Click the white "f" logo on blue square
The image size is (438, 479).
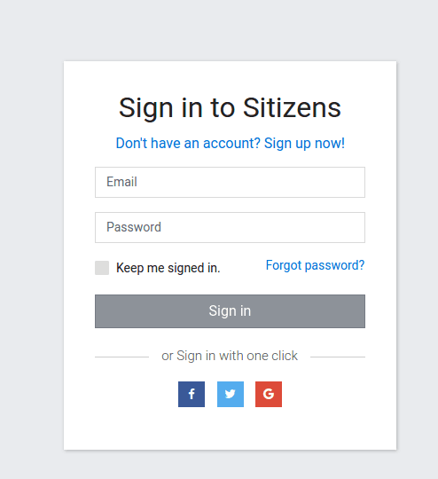click(x=192, y=394)
